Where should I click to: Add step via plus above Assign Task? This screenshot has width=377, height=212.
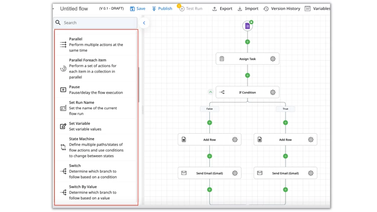(247, 42)
